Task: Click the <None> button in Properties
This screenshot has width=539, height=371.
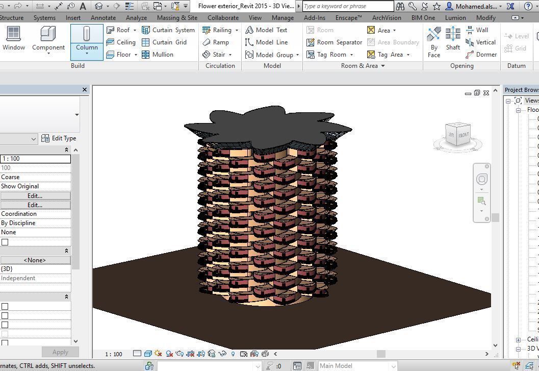Action: pos(35,260)
